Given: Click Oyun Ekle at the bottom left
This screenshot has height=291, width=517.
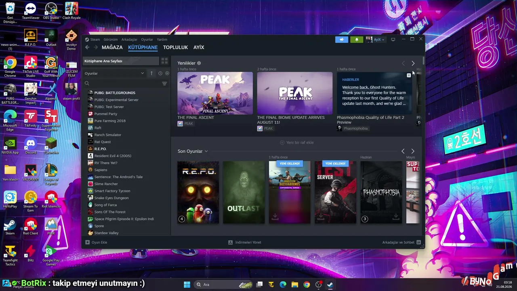Looking at the screenshot, I should (96, 242).
